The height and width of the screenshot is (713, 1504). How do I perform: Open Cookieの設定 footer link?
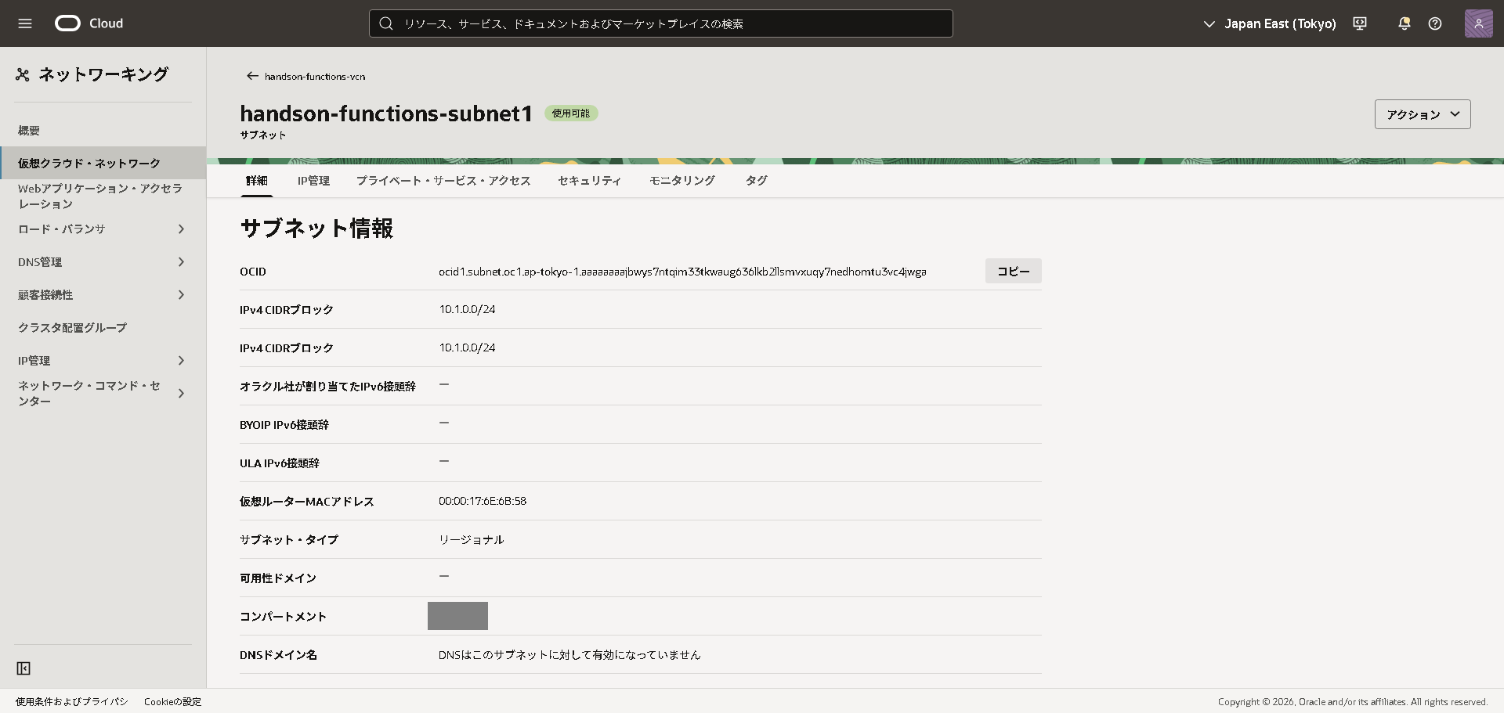172,702
